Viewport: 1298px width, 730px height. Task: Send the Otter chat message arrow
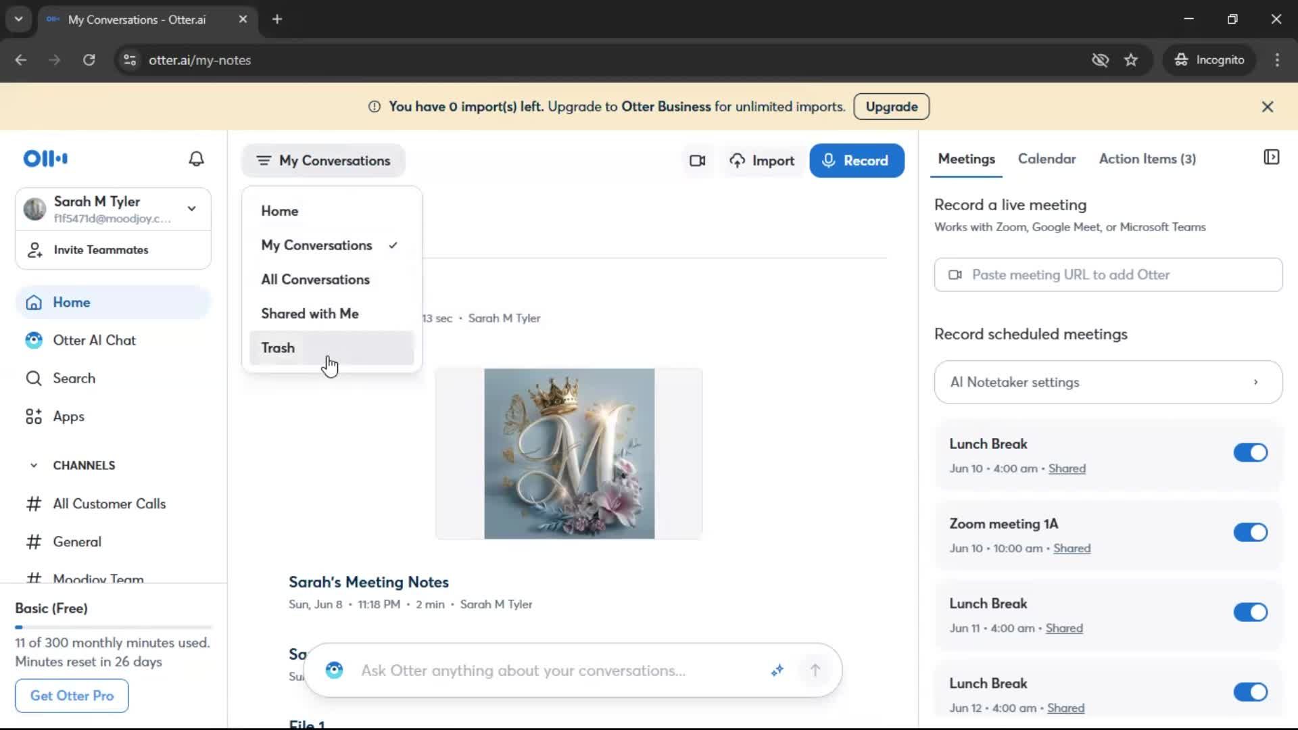[815, 670]
